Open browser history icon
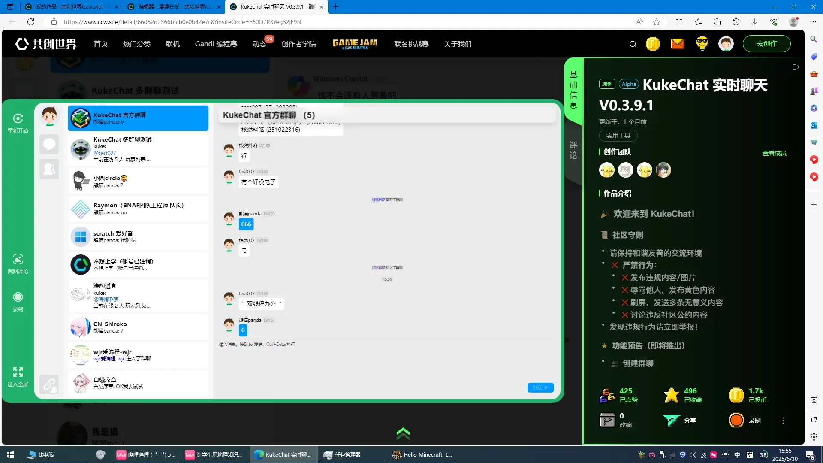Image resolution: width=823 pixels, height=463 pixels. coord(736,22)
